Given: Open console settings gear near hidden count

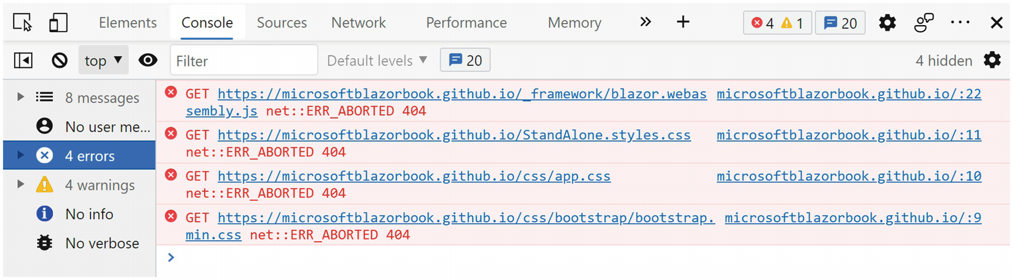Looking at the screenshot, I should click(x=992, y=60).
